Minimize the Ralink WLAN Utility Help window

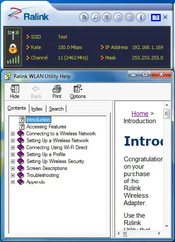pos(133,75)
